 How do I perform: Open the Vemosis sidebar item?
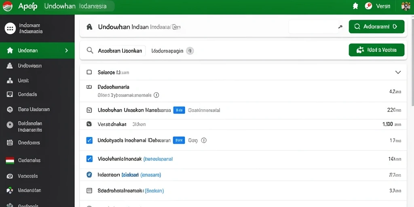28,176
